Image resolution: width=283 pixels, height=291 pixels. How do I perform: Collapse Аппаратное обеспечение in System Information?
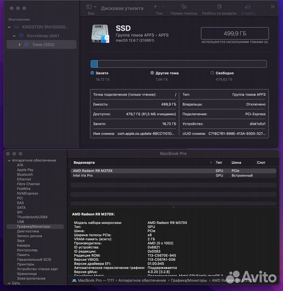pos(9,161)
